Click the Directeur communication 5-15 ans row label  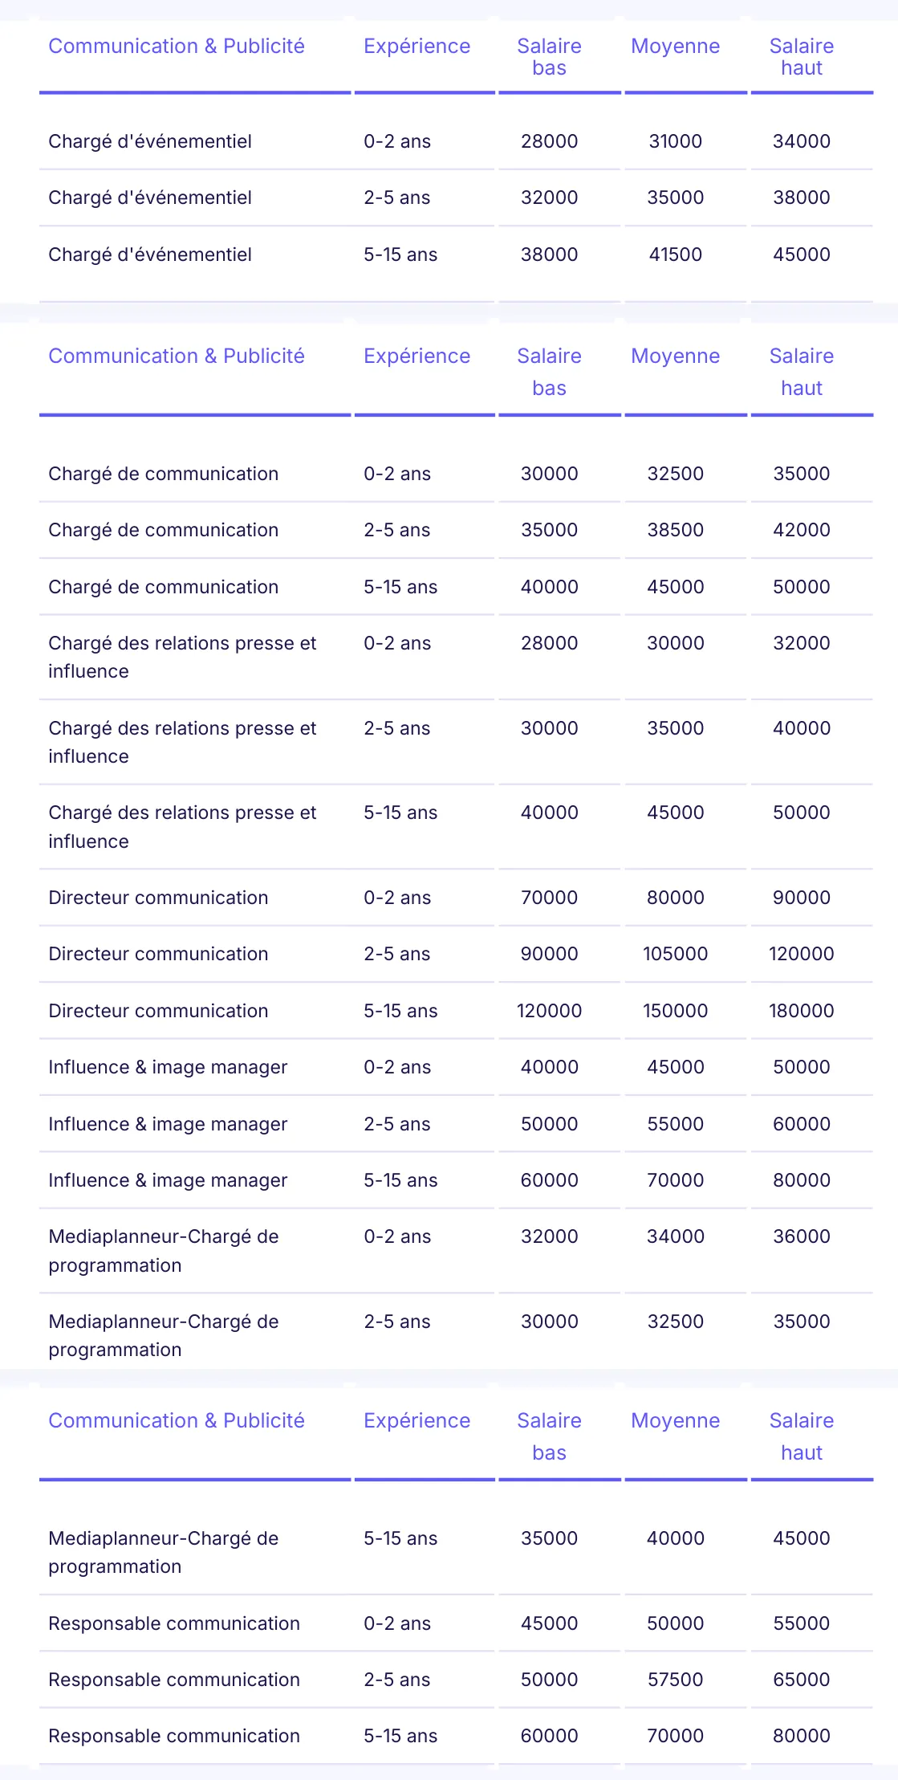click(158, 1011)
